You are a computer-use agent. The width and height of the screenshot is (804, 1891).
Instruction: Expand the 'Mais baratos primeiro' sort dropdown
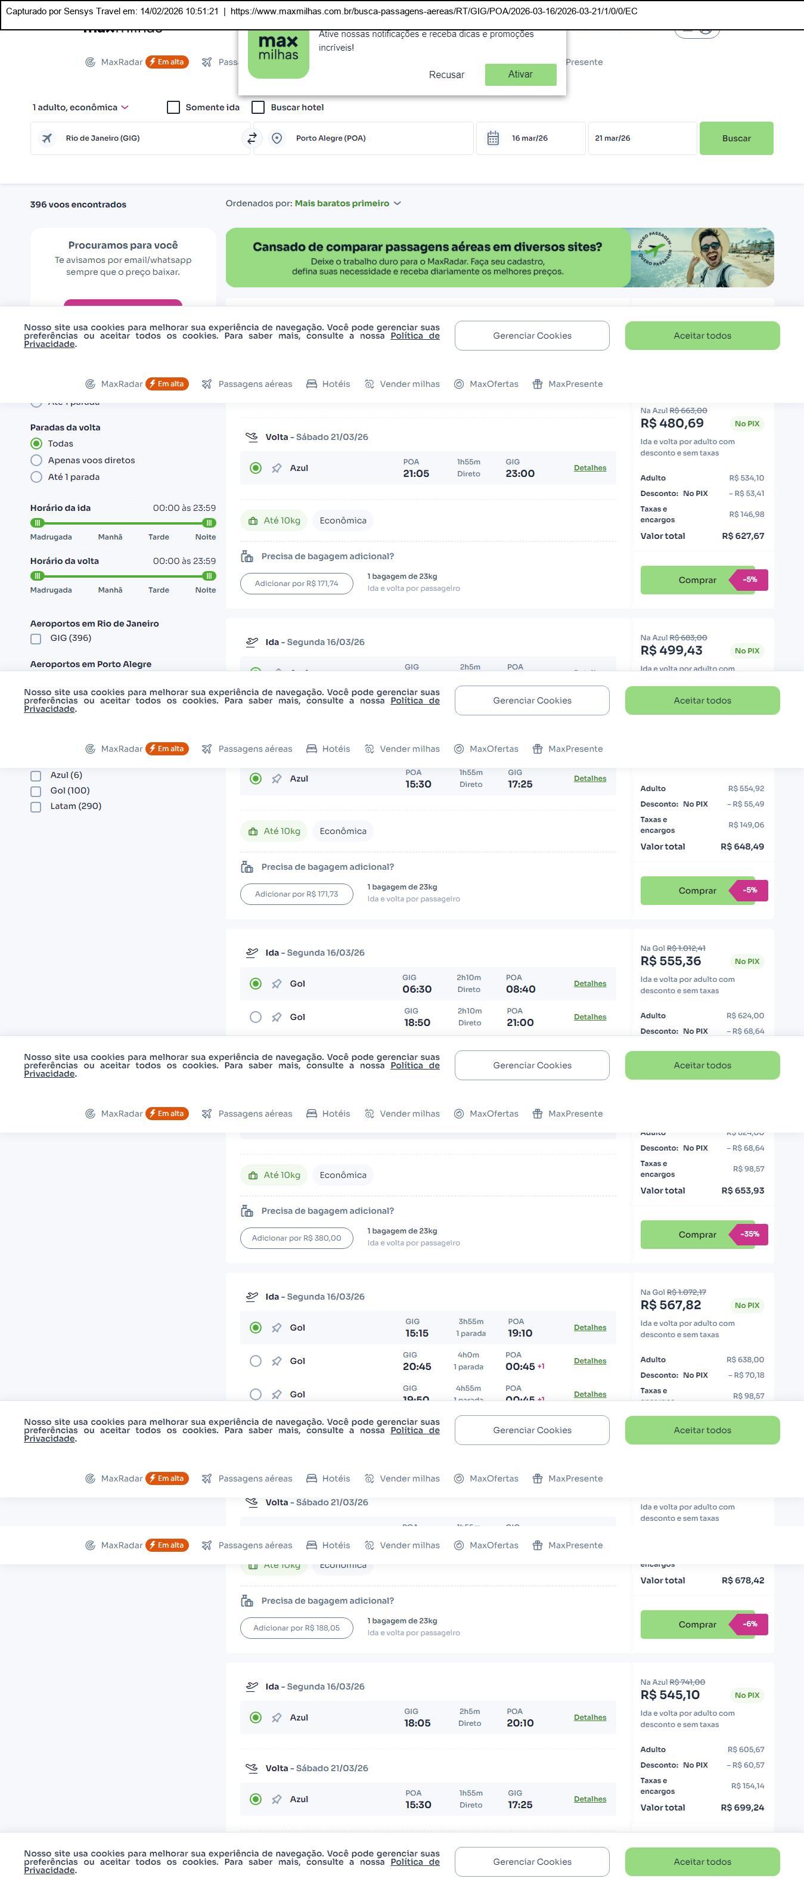coord(347,203)
